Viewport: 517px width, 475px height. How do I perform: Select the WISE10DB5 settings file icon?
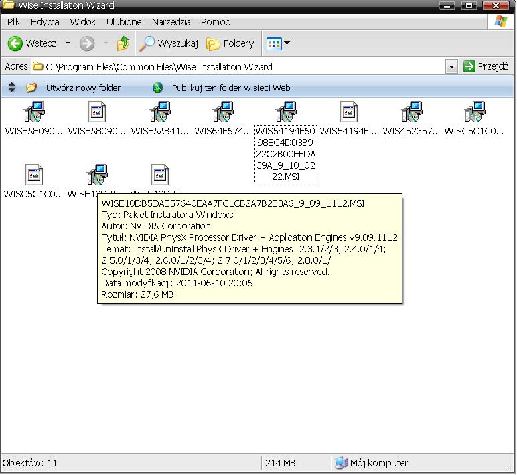click(160, 175)
